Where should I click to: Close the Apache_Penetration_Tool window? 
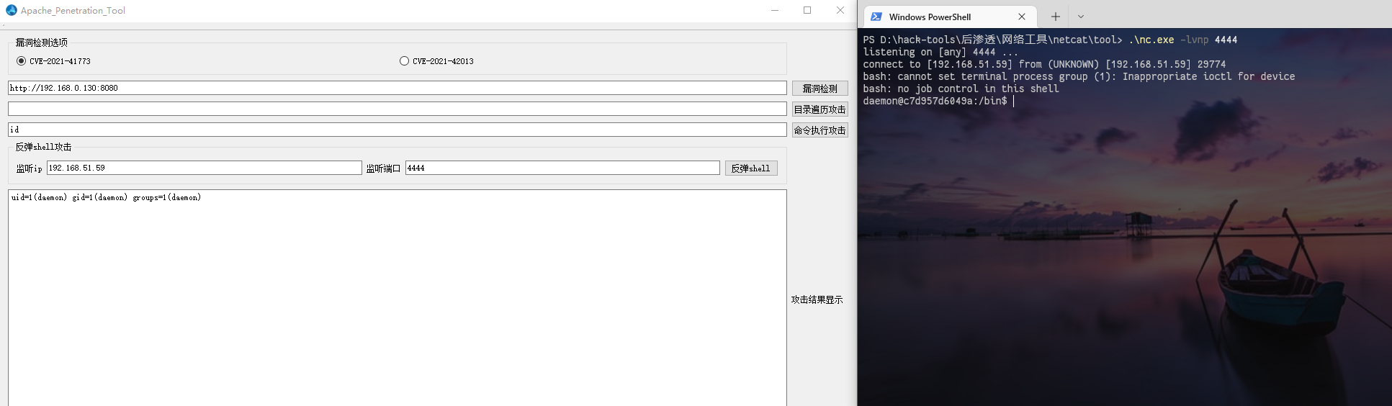840,10
